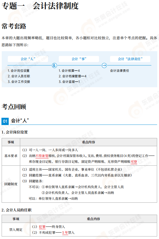Click the blue 01 section number badge
Image resolution: width=159 pixels, height=239 pixels.
click(x=5, y=121)
